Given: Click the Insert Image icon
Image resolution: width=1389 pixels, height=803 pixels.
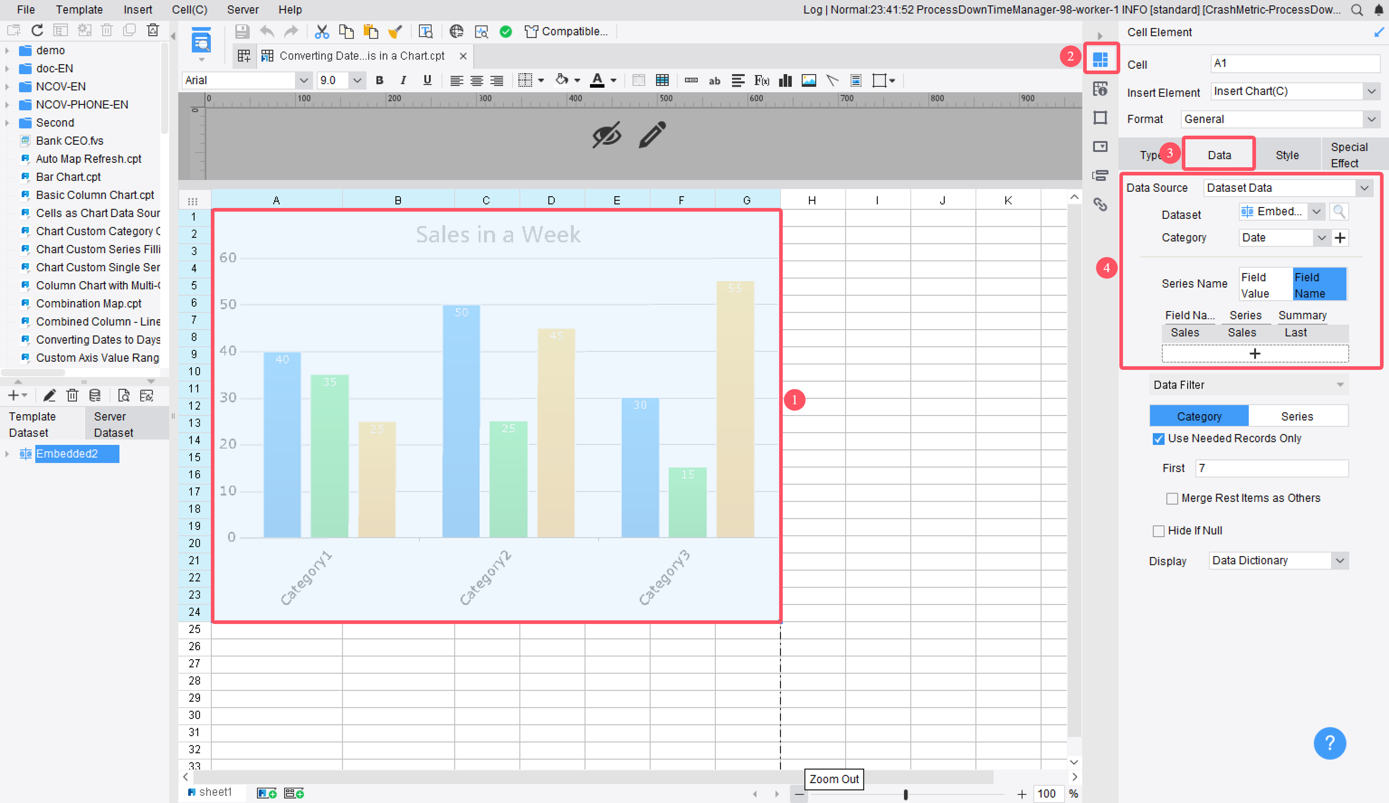Looking at the screenshot, I should (809, 80).
